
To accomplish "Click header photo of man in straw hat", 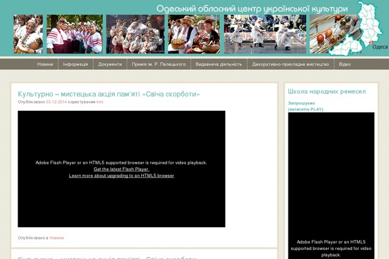I will click(194, 34).
